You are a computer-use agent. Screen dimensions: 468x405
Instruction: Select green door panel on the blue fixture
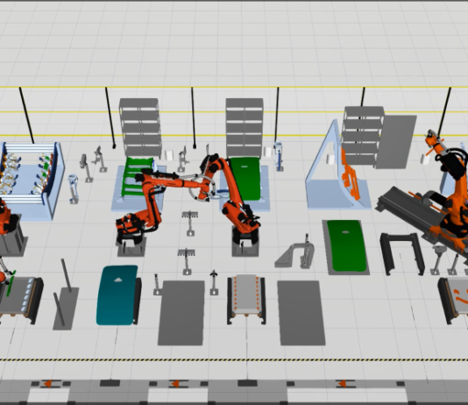tap(245, 179)
